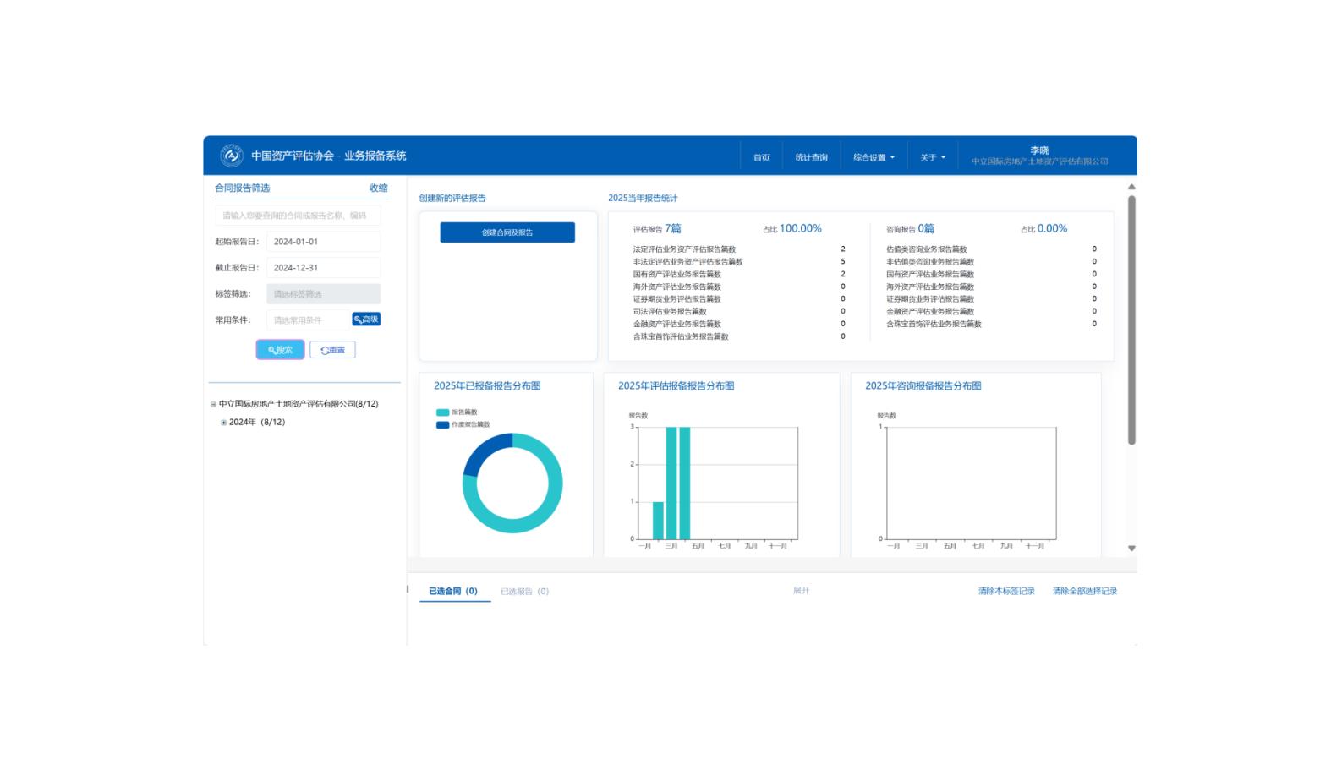Toggle the 作废报告篇数 legend entry
This screenshot has width=1342, height=781.
pyautogui.click(x=463, y=425)
